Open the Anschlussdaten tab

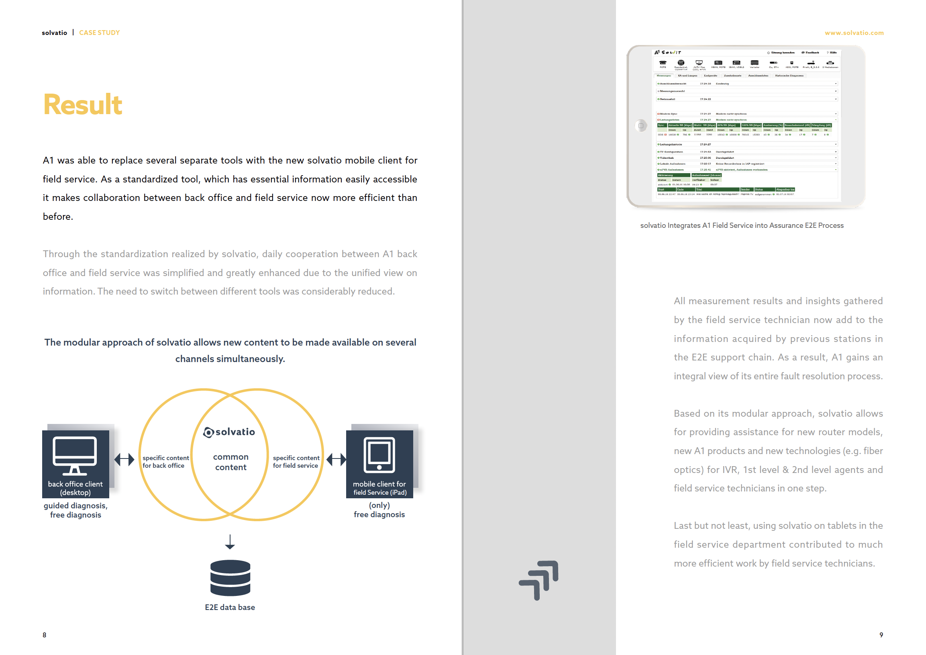coord(758,76)
